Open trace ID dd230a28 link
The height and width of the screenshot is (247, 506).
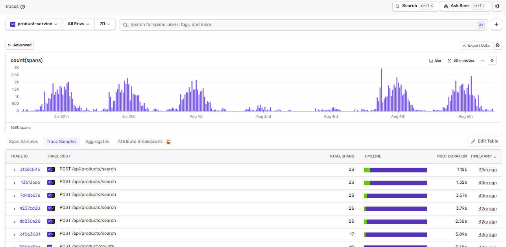click(x=30, y=221)
